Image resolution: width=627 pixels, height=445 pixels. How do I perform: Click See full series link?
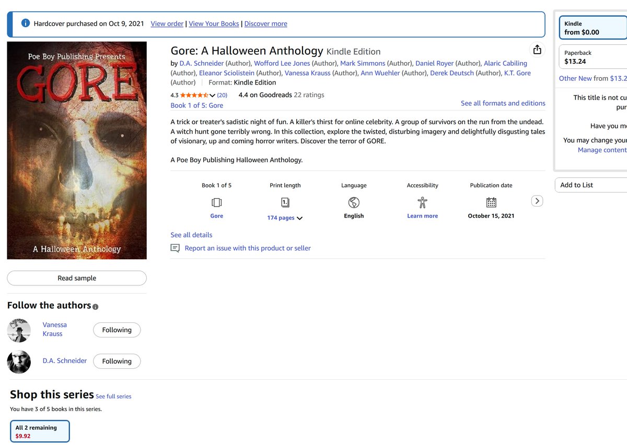point(113,396)
